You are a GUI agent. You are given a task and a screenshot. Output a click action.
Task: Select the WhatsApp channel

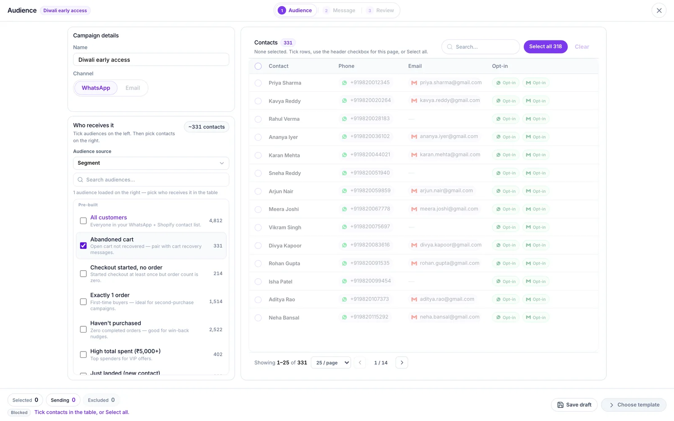click(x=96, y=88)
